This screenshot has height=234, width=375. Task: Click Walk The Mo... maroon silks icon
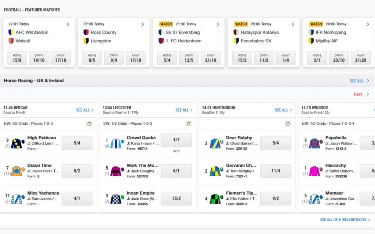(x=117, y=171)
